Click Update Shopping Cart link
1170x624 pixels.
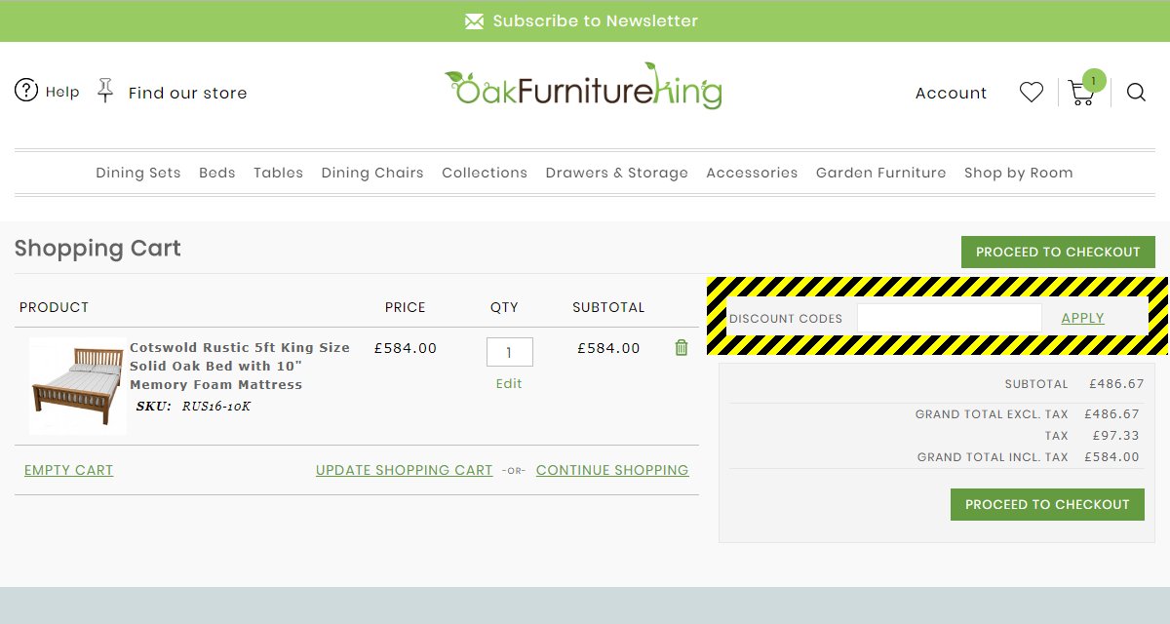(405, 470)
